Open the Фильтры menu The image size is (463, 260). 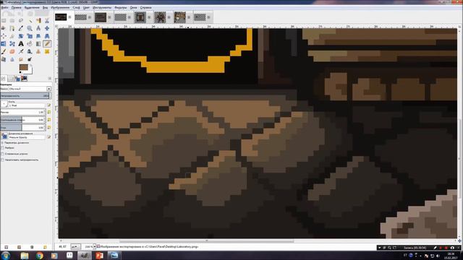[121, 7]
